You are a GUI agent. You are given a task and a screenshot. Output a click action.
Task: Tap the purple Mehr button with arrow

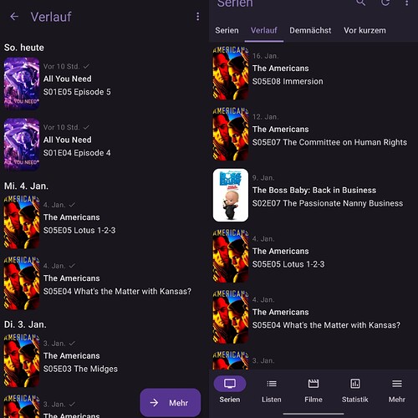point(171,403)
